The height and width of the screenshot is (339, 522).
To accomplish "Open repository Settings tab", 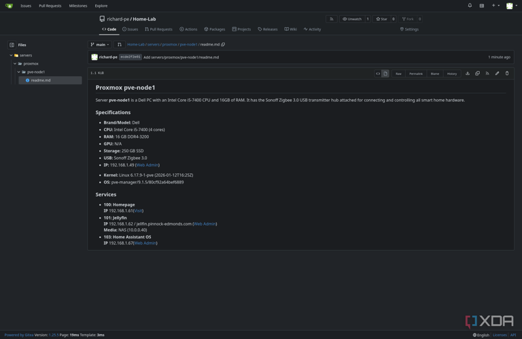I will (x=409, y=29).
